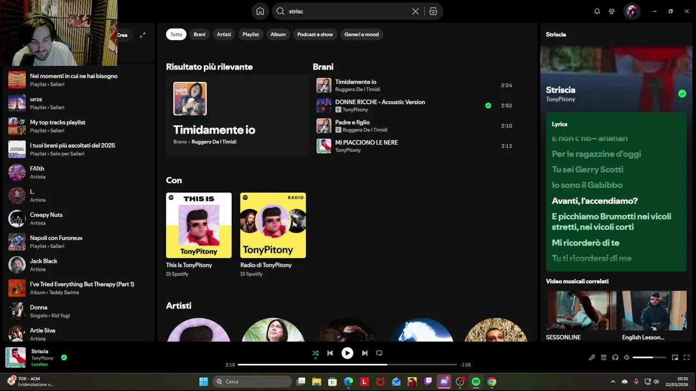Image resolution: width=696 pixels, height=391 pixels.
Task: Play MI PIACCIONO LE NERE track
Action: click(x=415, y=146)
